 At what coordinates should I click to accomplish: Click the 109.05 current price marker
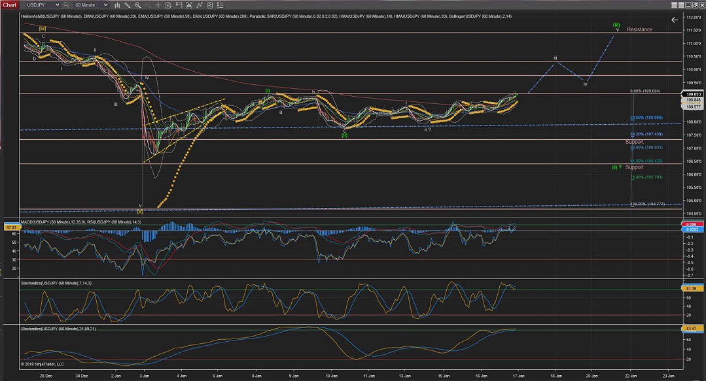point(692,94)
